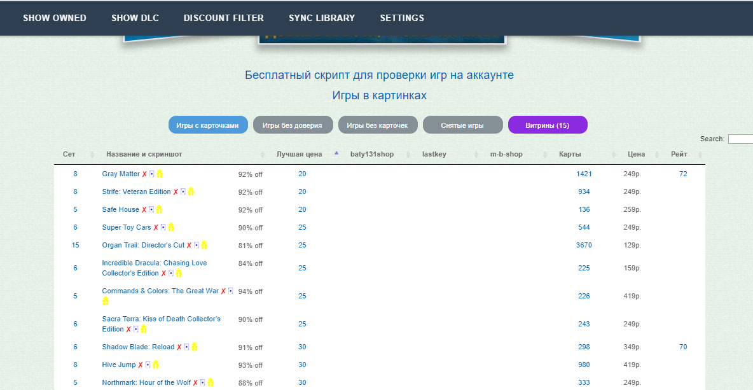Click the card icon next to Safe House

(x=151, y=209)
